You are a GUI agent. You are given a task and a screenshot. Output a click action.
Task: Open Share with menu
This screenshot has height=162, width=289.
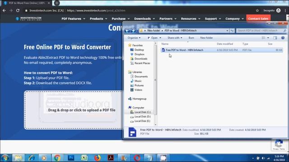[175, 38]
